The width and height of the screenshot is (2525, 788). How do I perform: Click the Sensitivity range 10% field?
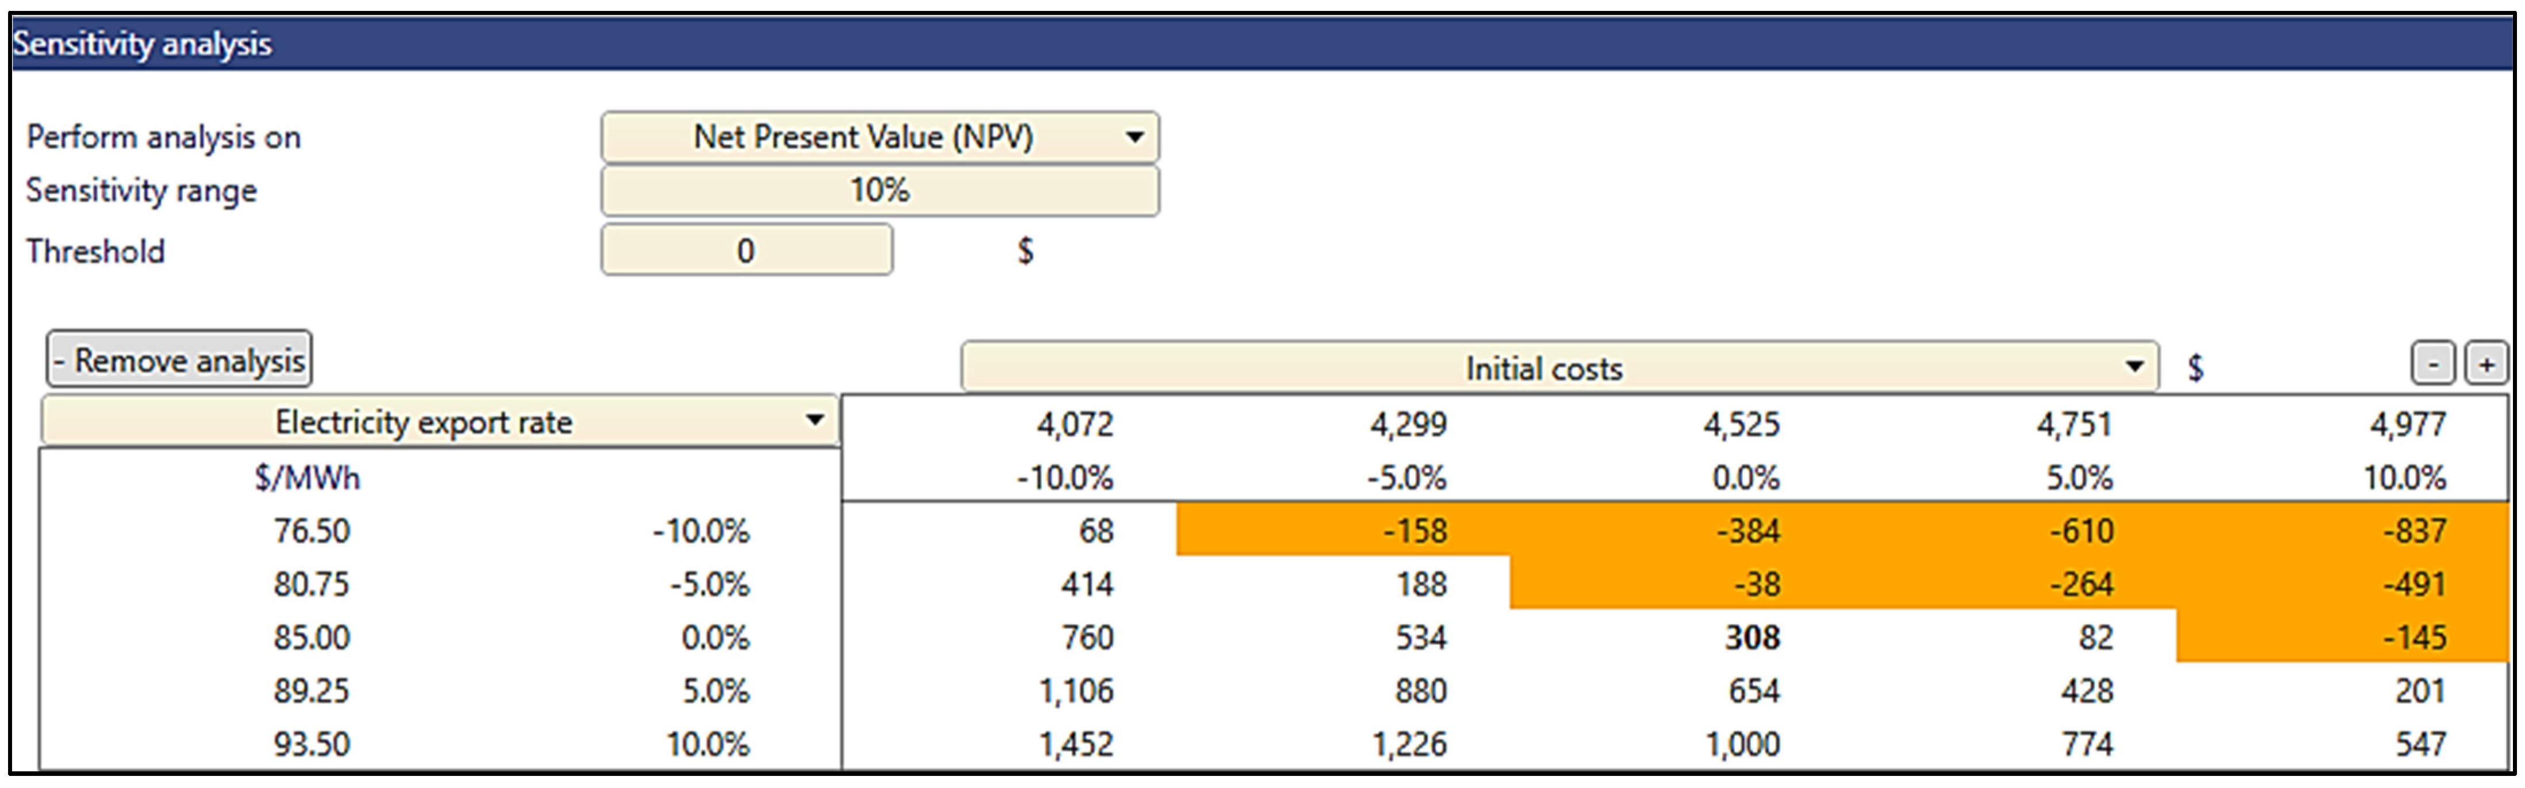coord(879,190)
